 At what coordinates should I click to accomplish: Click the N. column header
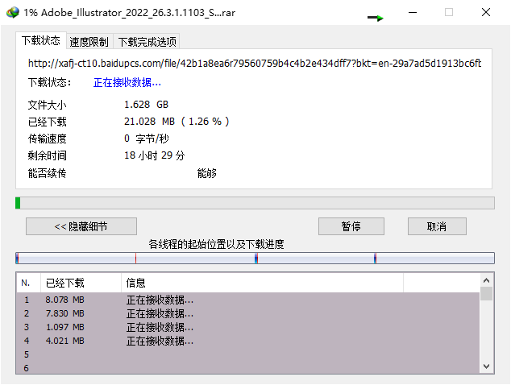coord(29,283)
